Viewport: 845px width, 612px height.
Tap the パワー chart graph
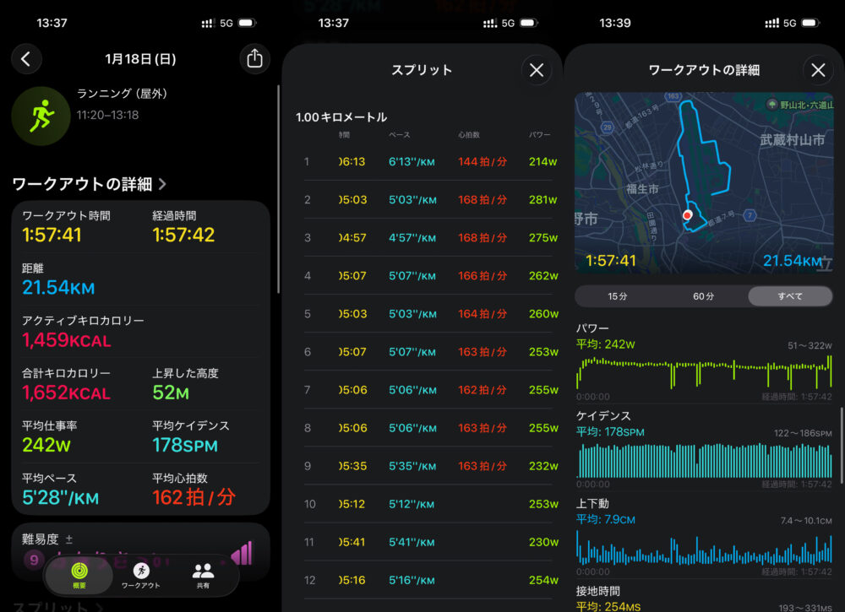[704, 371]
